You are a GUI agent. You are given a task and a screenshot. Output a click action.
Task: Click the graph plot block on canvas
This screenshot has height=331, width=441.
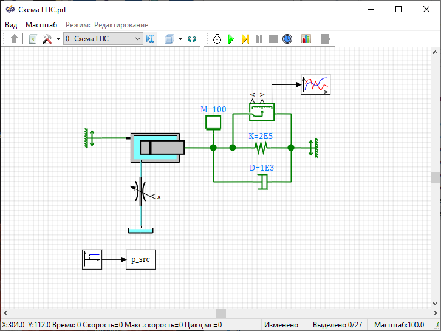(x=316, y=84)
